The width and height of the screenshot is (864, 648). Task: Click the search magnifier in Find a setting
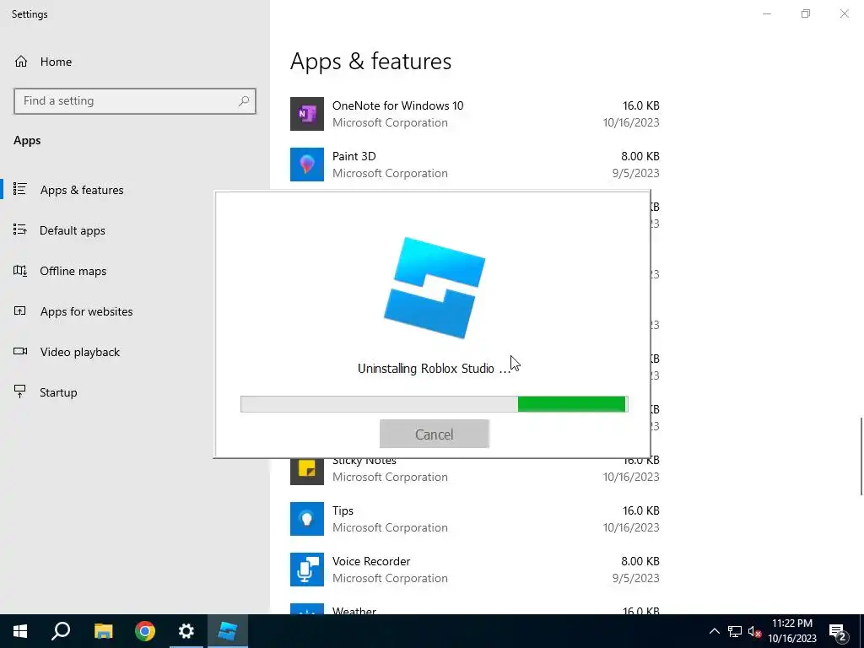244,101
